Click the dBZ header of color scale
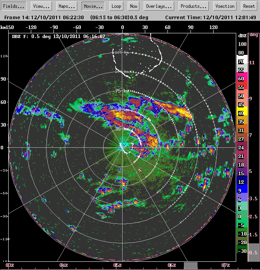 point(242,36)
